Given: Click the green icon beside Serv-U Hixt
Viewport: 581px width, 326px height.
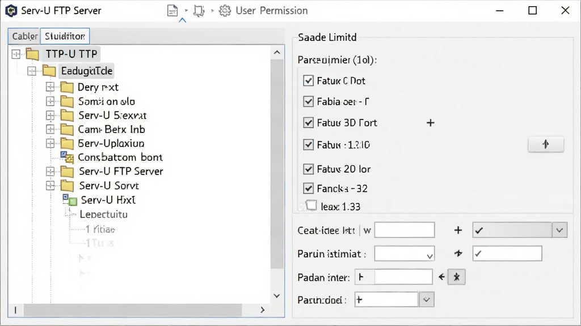Looking at the screenshot, I should (x=70, y=200).
